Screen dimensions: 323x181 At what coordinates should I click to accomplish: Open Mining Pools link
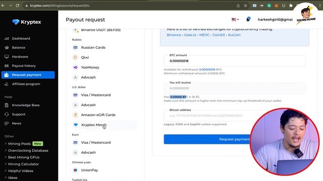click(19, 144)
